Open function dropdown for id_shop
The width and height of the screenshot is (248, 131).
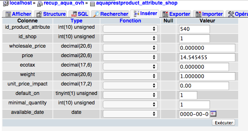click(130, 38)
